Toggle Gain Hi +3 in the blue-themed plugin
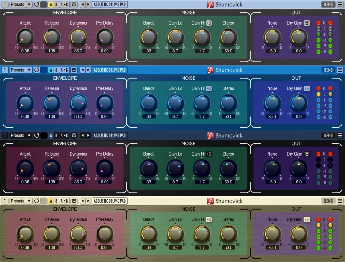The image size is (345, 262). (209, 88)
